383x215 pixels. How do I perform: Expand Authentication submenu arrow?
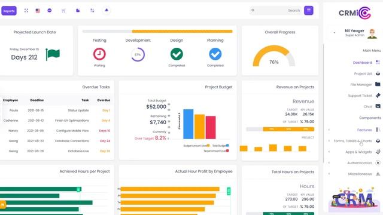coord(329,162)
